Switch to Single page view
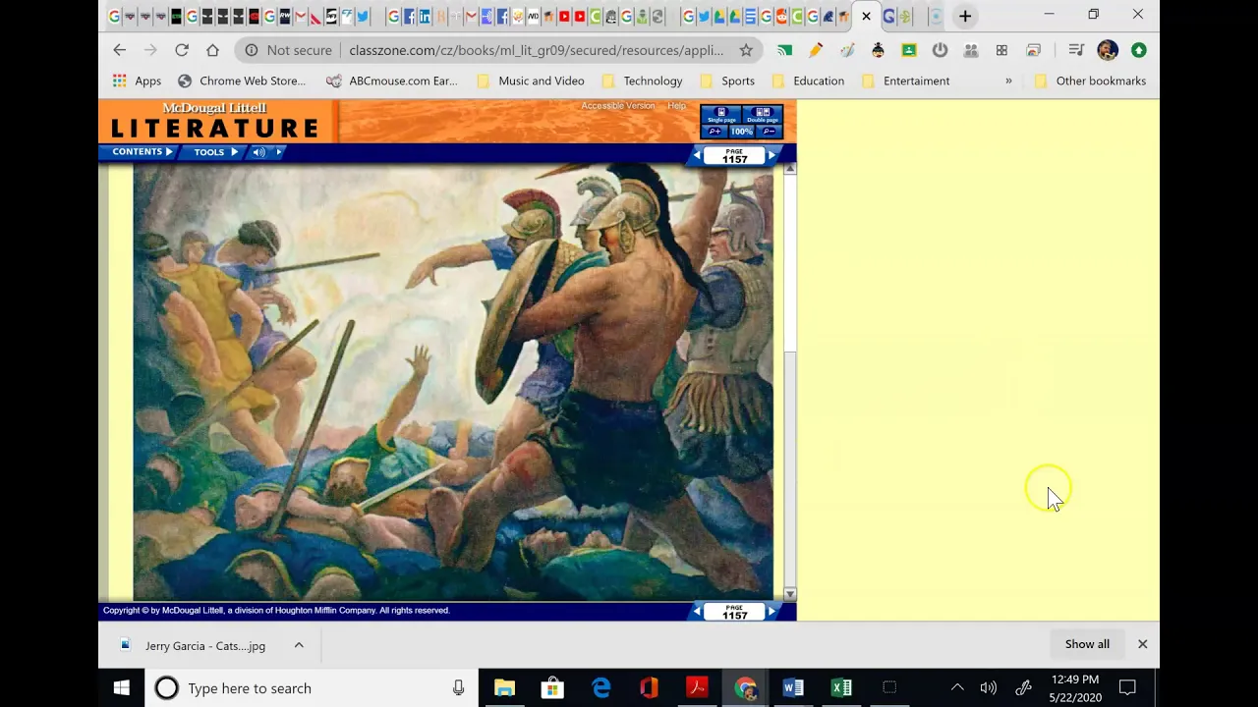 (721, 115)
